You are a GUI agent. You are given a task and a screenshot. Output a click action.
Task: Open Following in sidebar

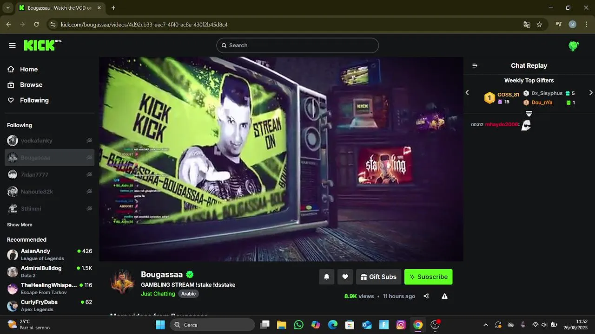[34, 100]
